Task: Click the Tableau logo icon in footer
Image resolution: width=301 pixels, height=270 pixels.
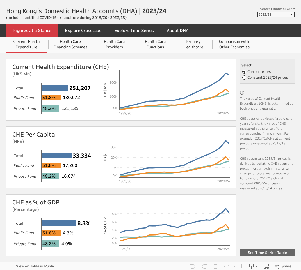Action: [x=12, y=266]
